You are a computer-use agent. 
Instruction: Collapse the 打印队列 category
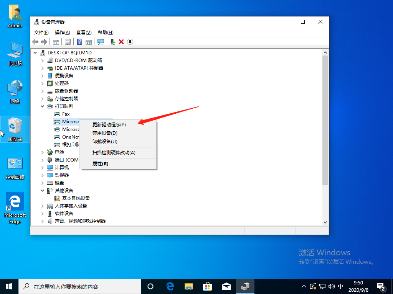click(x=42, y=106)
